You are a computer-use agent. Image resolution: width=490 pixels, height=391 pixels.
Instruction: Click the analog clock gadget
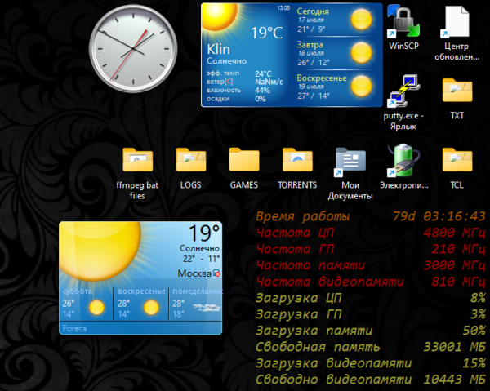133,48
